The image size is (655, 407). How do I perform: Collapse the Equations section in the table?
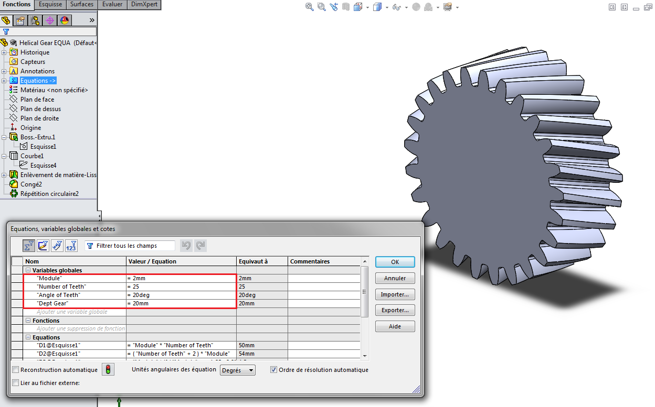click(x=28, y=337)
